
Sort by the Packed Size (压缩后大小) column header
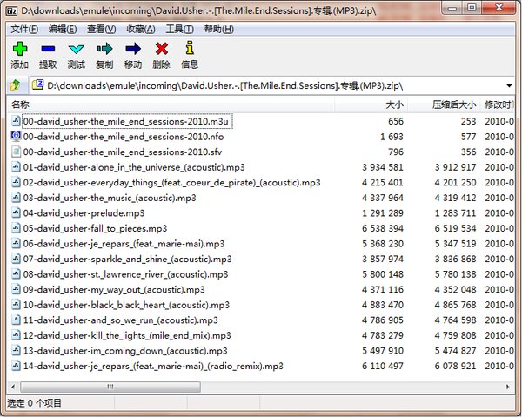coord(444,104)
